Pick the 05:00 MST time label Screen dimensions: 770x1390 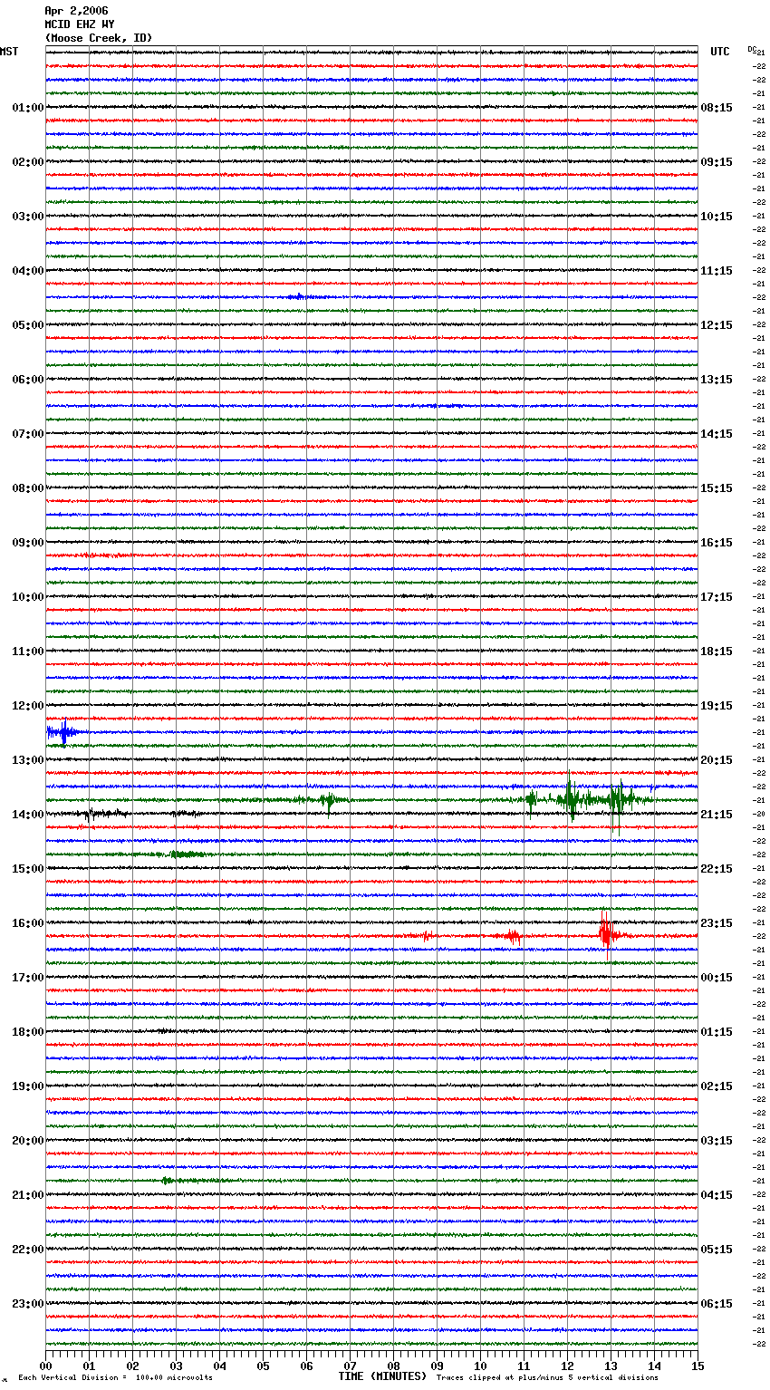tap(28, 325)
